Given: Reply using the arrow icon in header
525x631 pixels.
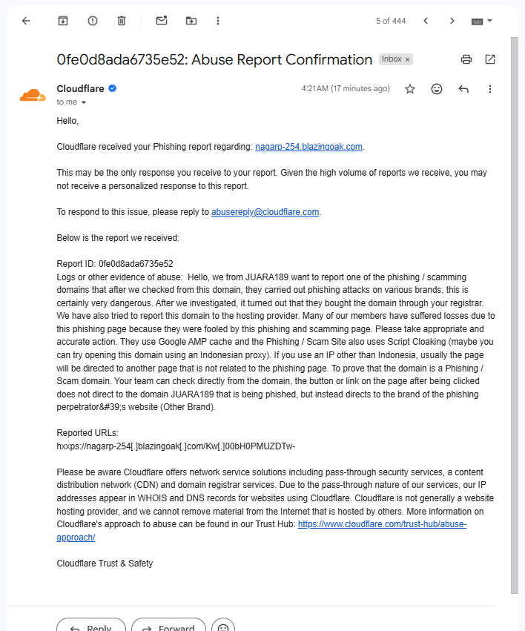Looking at the screenshot, I should point(463,89).
